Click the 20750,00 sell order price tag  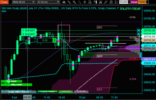pyautogui.click(x=149, y=31)
